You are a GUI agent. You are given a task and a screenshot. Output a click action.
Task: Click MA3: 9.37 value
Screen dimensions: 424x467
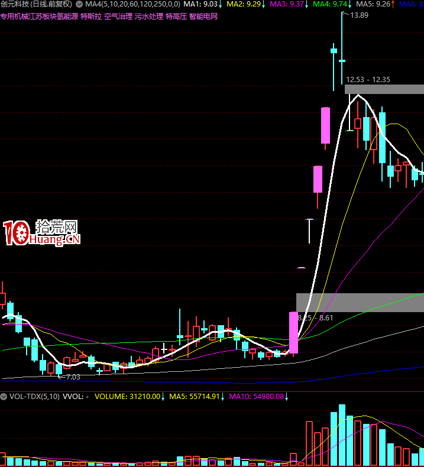(x=287, y=4)
